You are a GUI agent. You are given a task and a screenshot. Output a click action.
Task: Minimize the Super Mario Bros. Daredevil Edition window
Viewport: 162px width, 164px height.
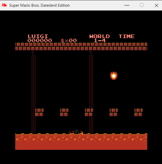pos(127,5)
